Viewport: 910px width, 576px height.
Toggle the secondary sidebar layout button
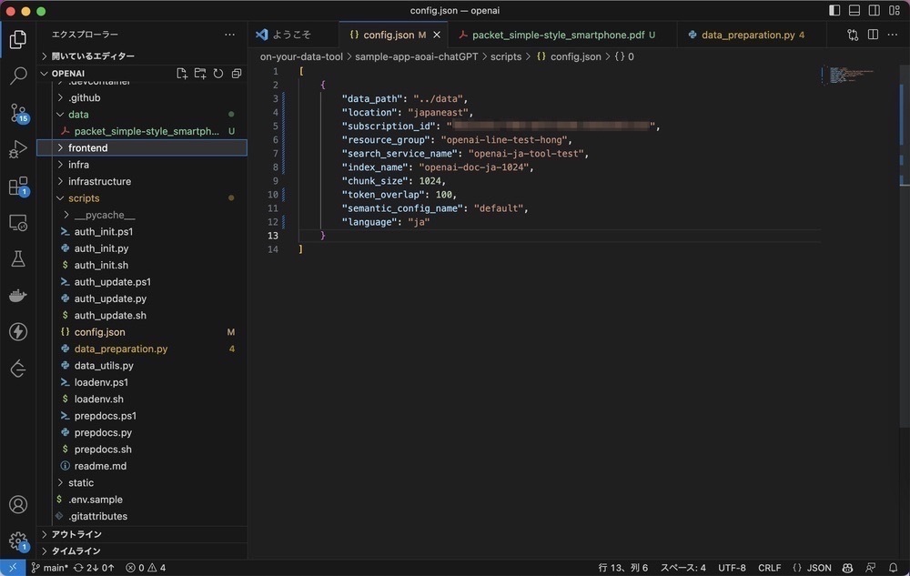[874, 11]
